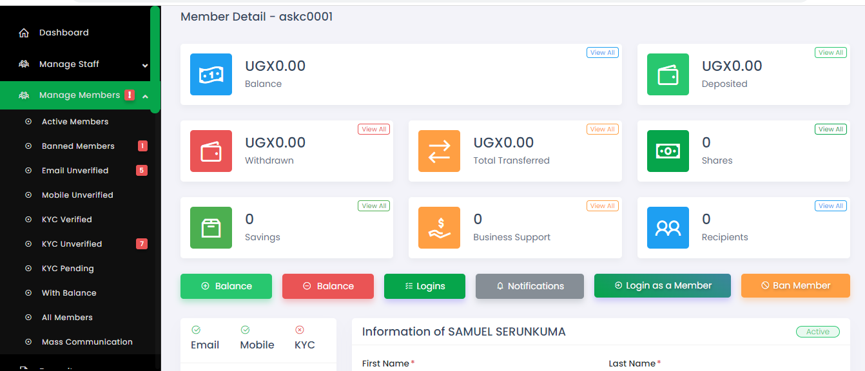Click the Ban Member button
Viewport: 865px width, 371px height.
coord(795,285)
